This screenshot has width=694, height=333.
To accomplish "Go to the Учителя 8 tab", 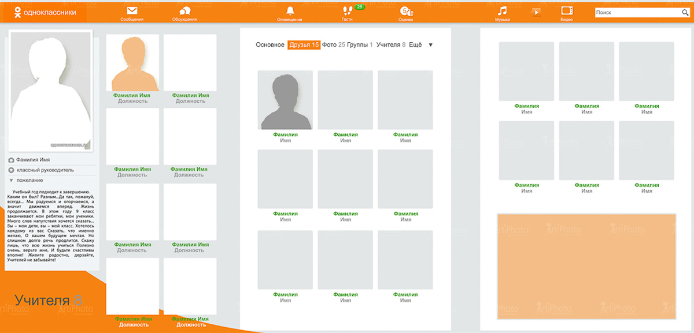I will pyautogui.click(x=390, y=45).
